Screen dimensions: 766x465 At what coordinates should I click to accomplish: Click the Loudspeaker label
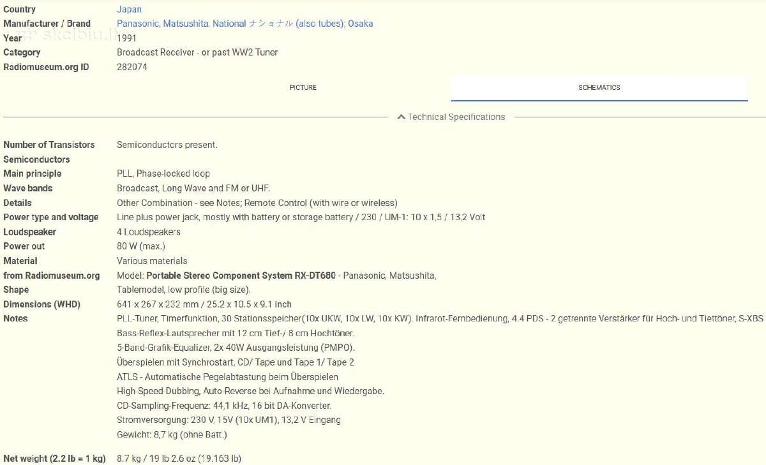click(x=29, y=232)
